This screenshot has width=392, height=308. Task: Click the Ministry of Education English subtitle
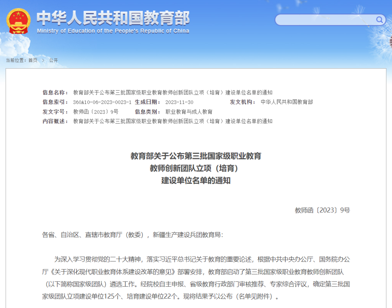(113, 31)
